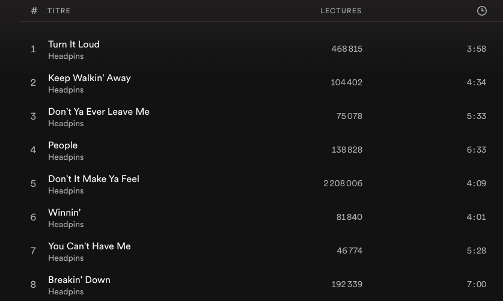
Task: Open Headpins artist link under People
Action: pyautogui.click(x=66, y=157)
